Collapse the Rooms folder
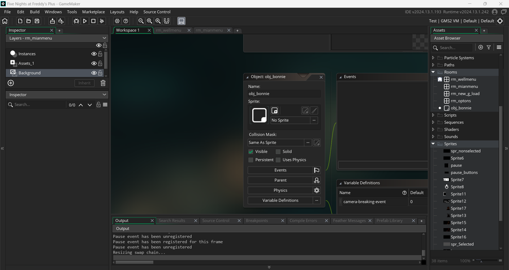 [433, 72]
